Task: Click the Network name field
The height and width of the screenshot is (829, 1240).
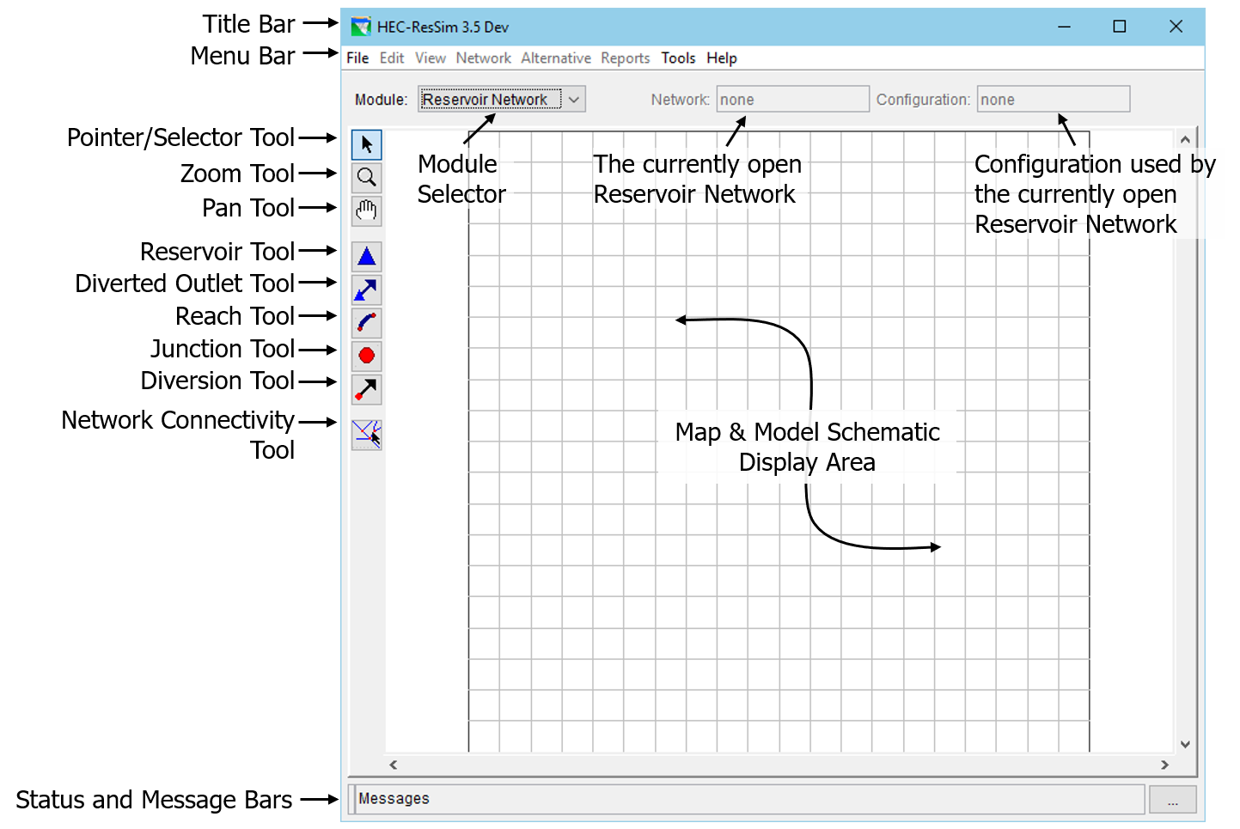Action: point(793,100)
